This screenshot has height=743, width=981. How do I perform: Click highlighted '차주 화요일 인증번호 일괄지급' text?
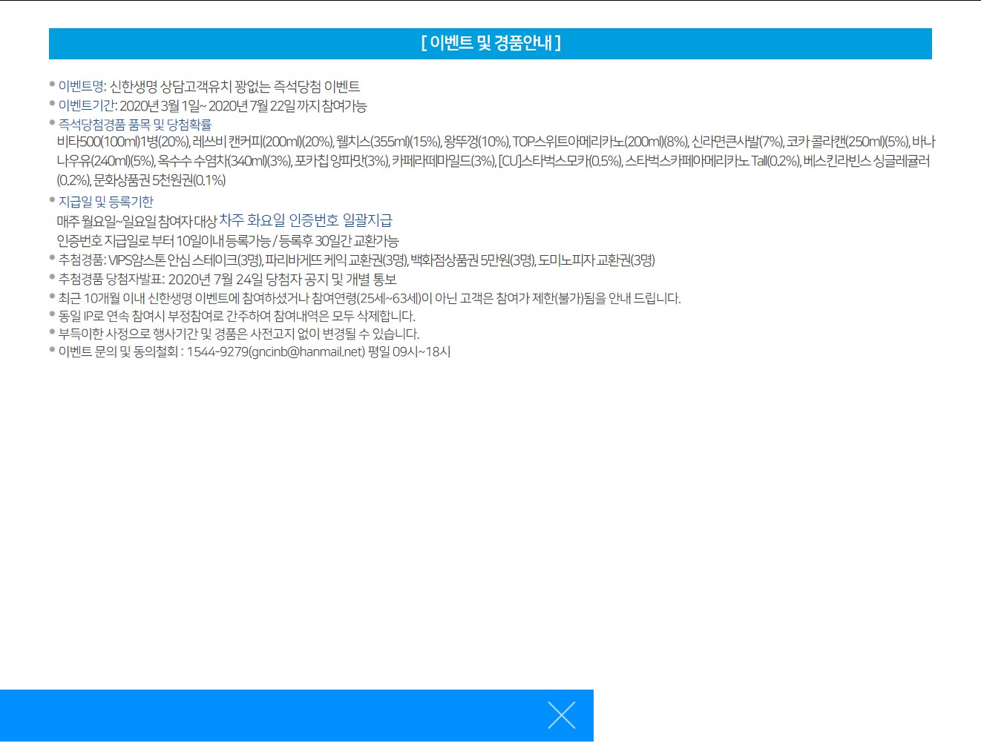click(x=306, y=220)
